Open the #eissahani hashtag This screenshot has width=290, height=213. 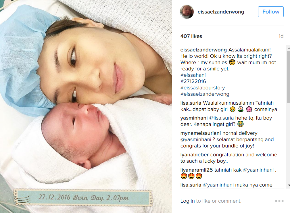coord(193,75)
